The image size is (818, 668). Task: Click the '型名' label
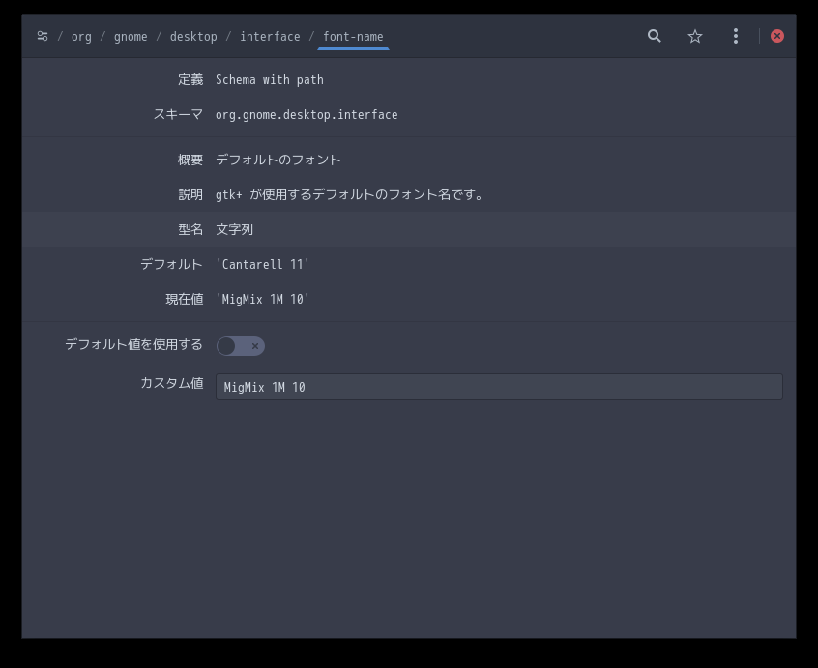click(190, 229)
